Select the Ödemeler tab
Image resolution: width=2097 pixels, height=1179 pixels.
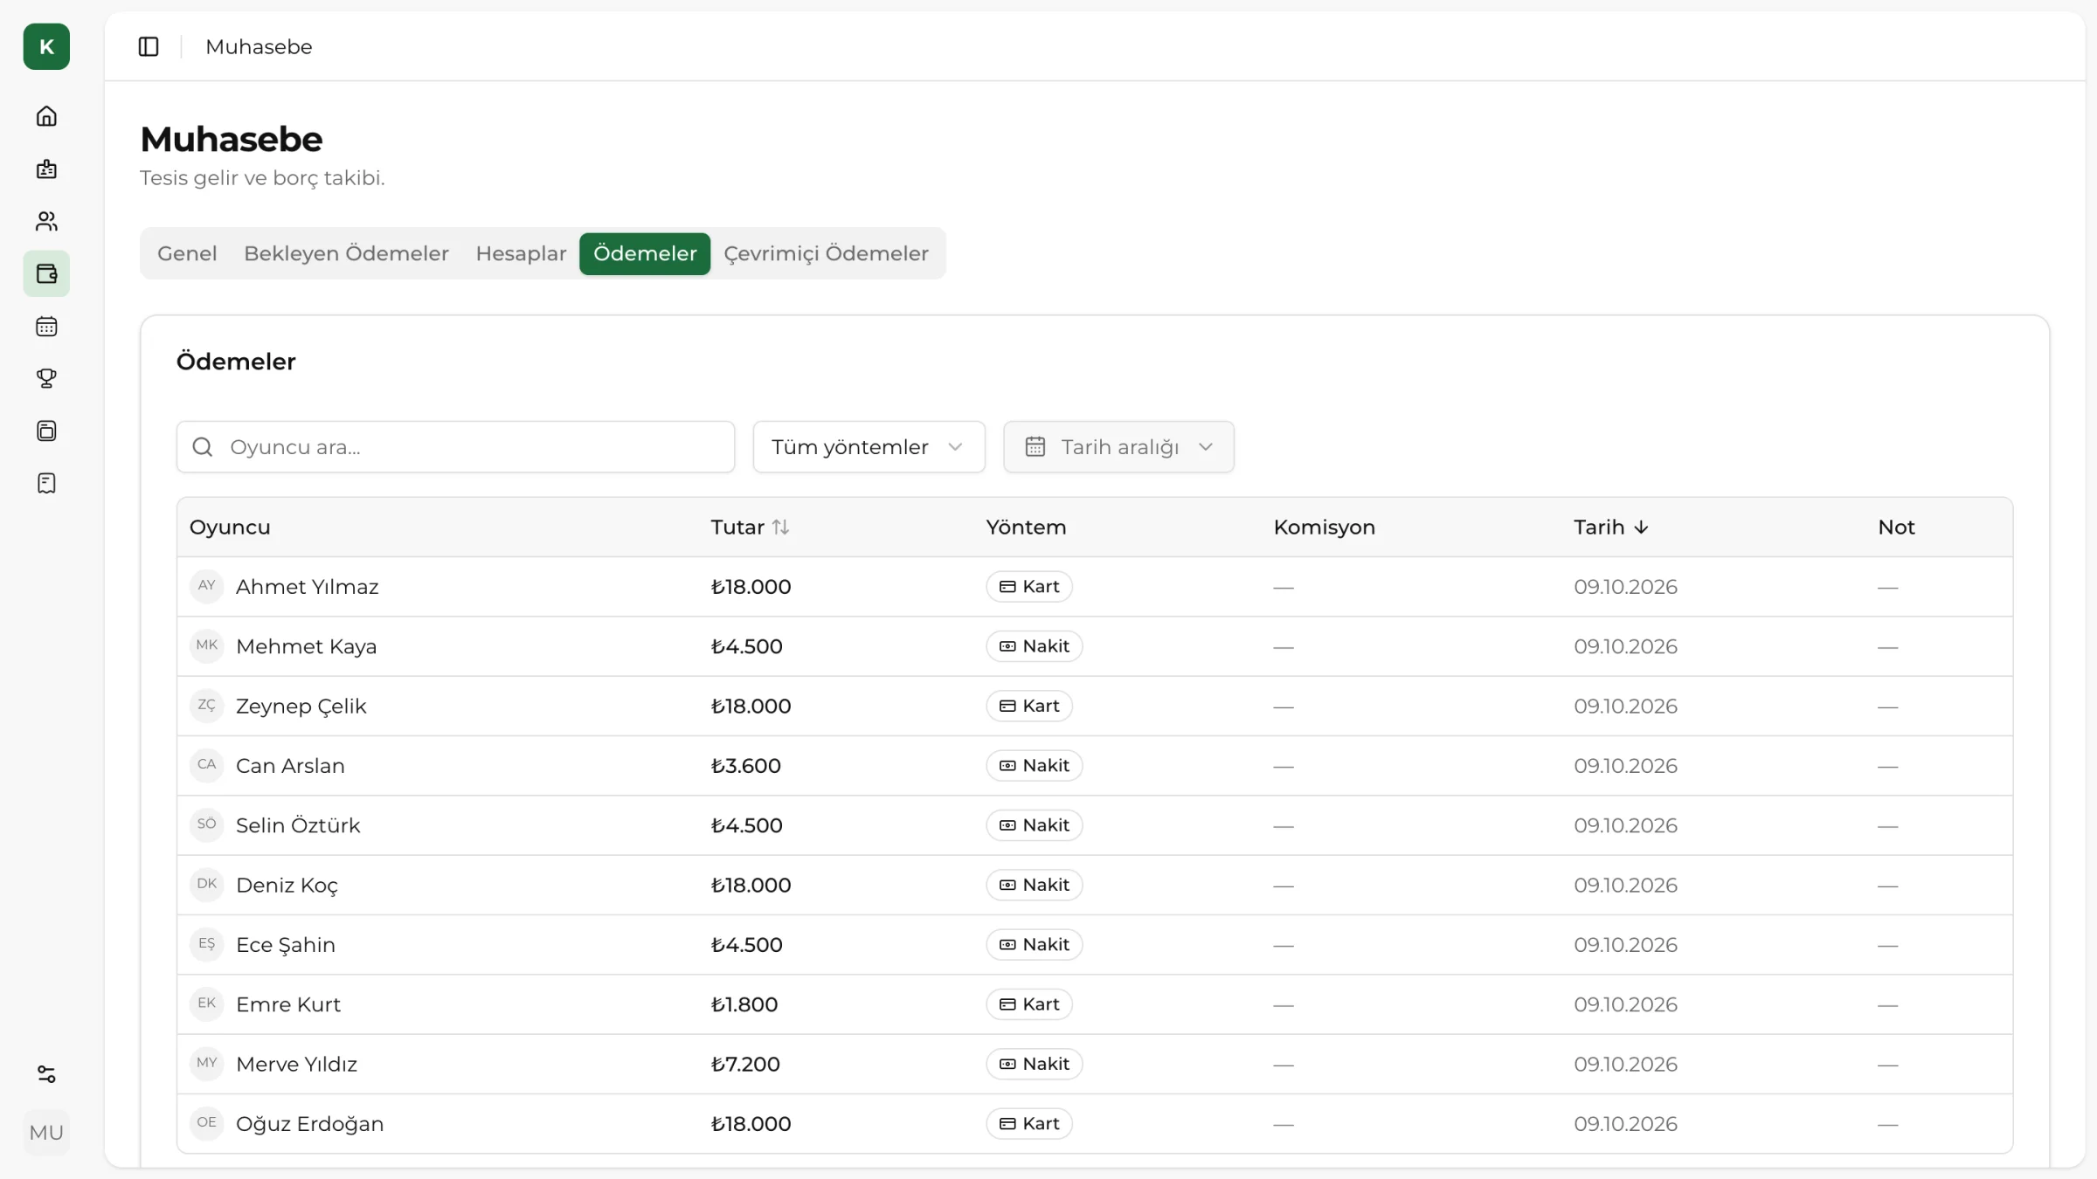pyautogui.click(x=645, y=253)
